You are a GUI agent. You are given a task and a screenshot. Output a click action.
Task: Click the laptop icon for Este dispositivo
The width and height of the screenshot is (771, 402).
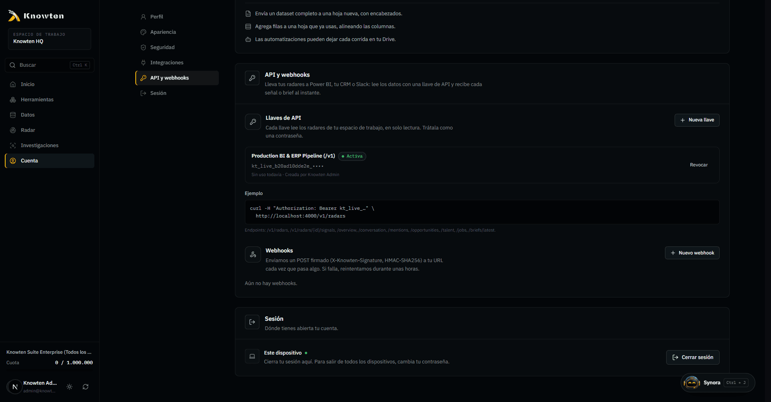point(252,356)
